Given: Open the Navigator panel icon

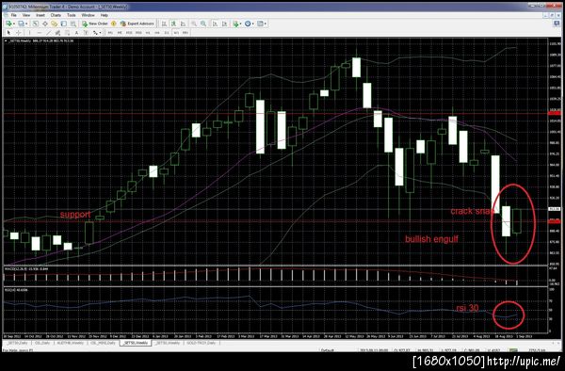Looking at the screenshot, I should tap(54, 24).
